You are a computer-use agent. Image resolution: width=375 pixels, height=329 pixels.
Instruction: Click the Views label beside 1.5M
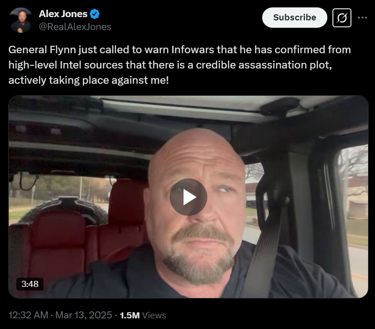click(154, 316)
